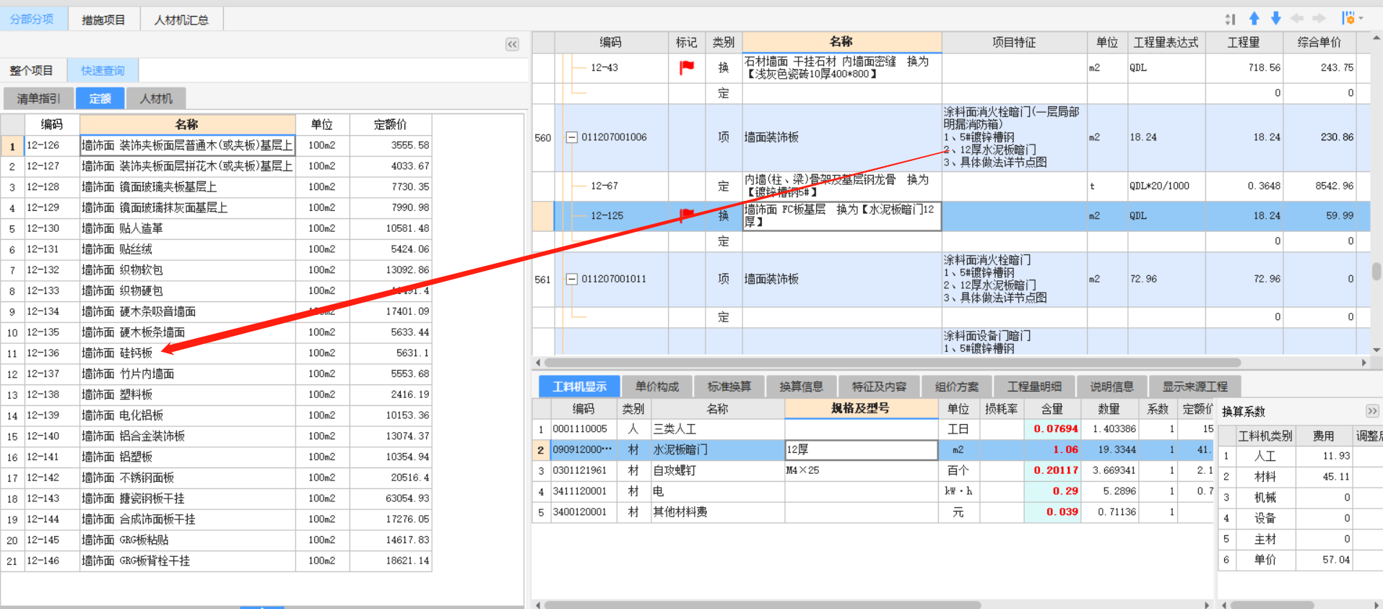Click the blue move up arrow
The height and width of the screenshot is (609, 1383).
[1254, 19]
